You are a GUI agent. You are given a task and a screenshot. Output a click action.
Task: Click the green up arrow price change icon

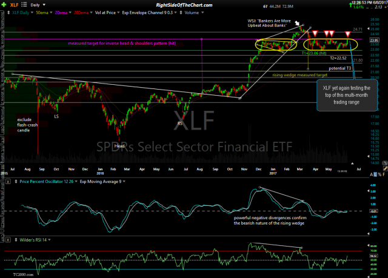click(350, 5)
